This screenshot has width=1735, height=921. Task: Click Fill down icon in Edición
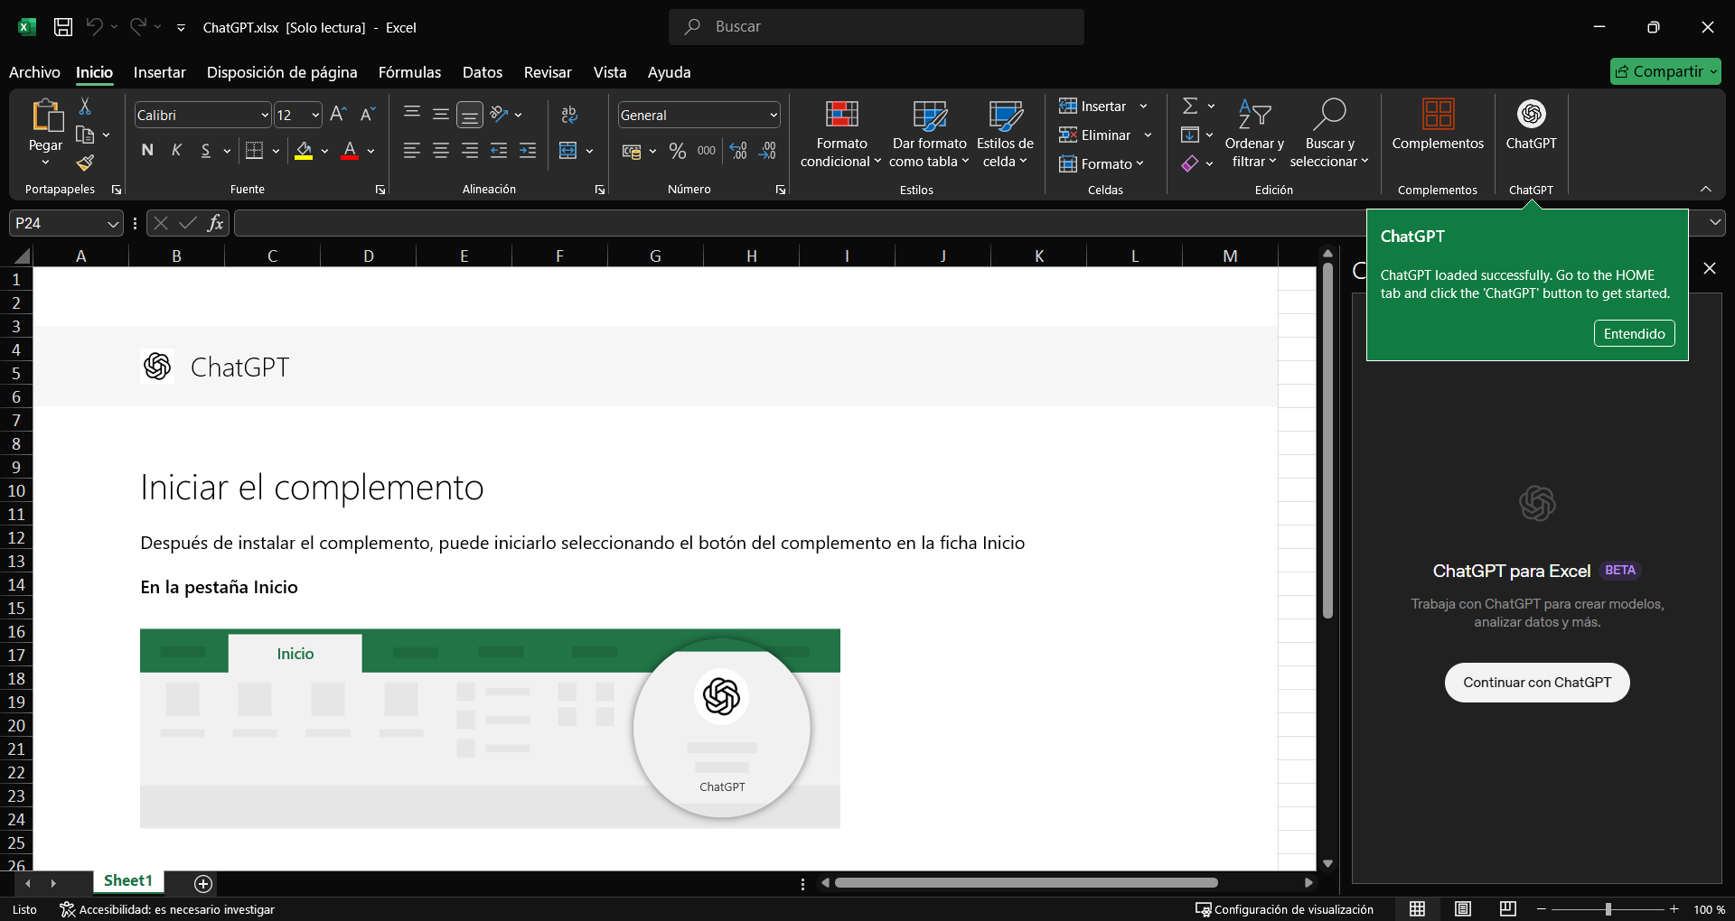(x=1190, y=135)
